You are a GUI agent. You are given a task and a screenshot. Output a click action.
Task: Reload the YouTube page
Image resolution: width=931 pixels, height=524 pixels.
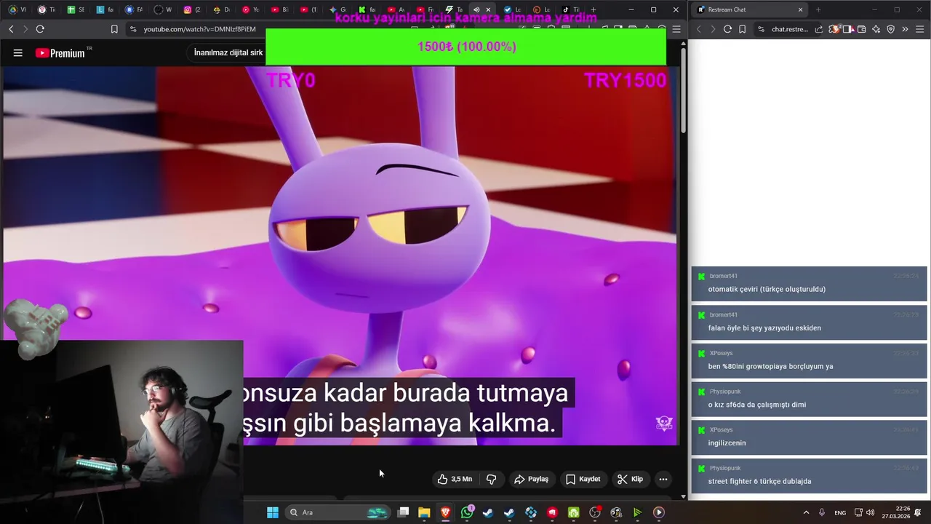tap(40, 29)
